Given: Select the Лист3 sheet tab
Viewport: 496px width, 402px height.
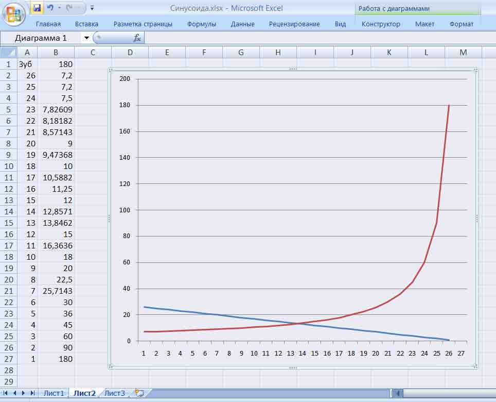Looking at the screenshot, I should pyautogui.click(x=114, y=393).
